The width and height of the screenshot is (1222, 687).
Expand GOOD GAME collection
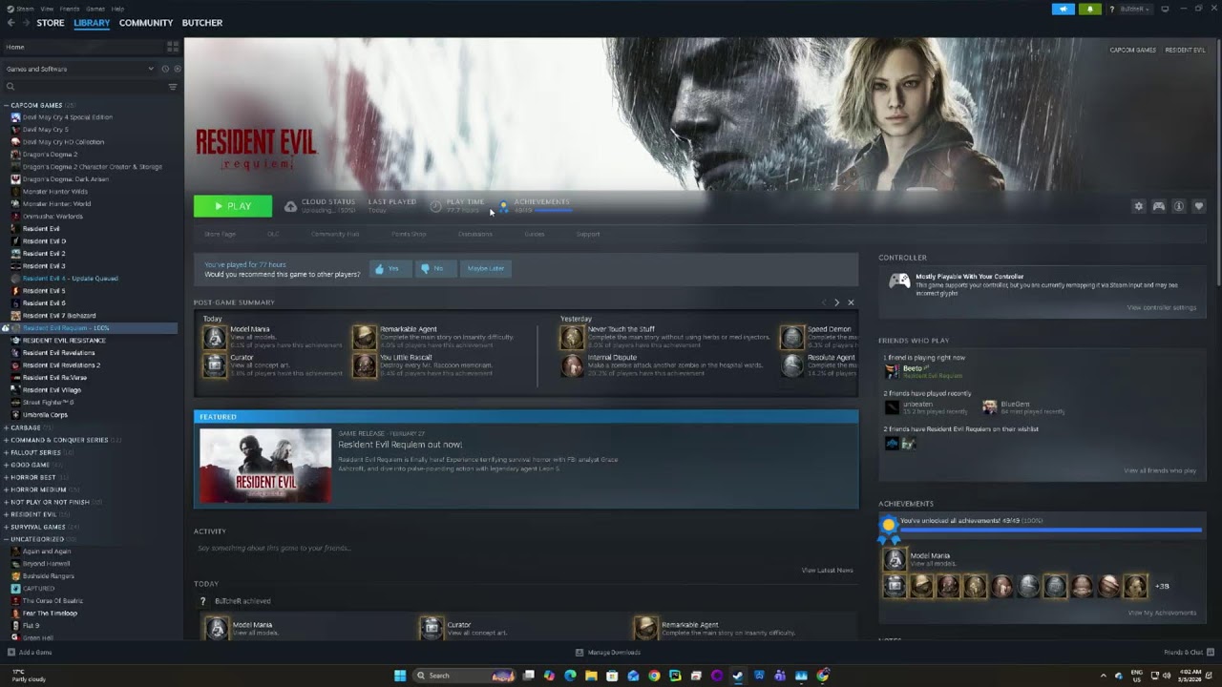[x=6, y=465]
